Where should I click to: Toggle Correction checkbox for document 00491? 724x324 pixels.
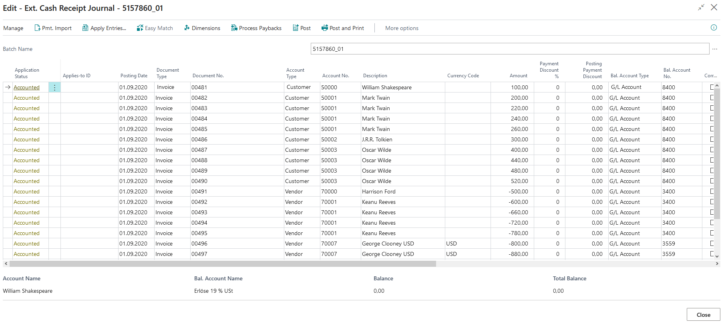point(712,191)
